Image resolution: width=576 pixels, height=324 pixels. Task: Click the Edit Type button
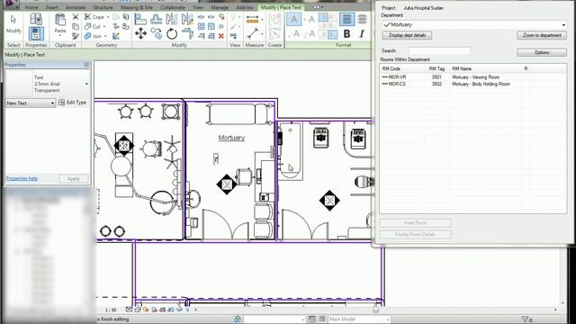click(x=73, y=103)
